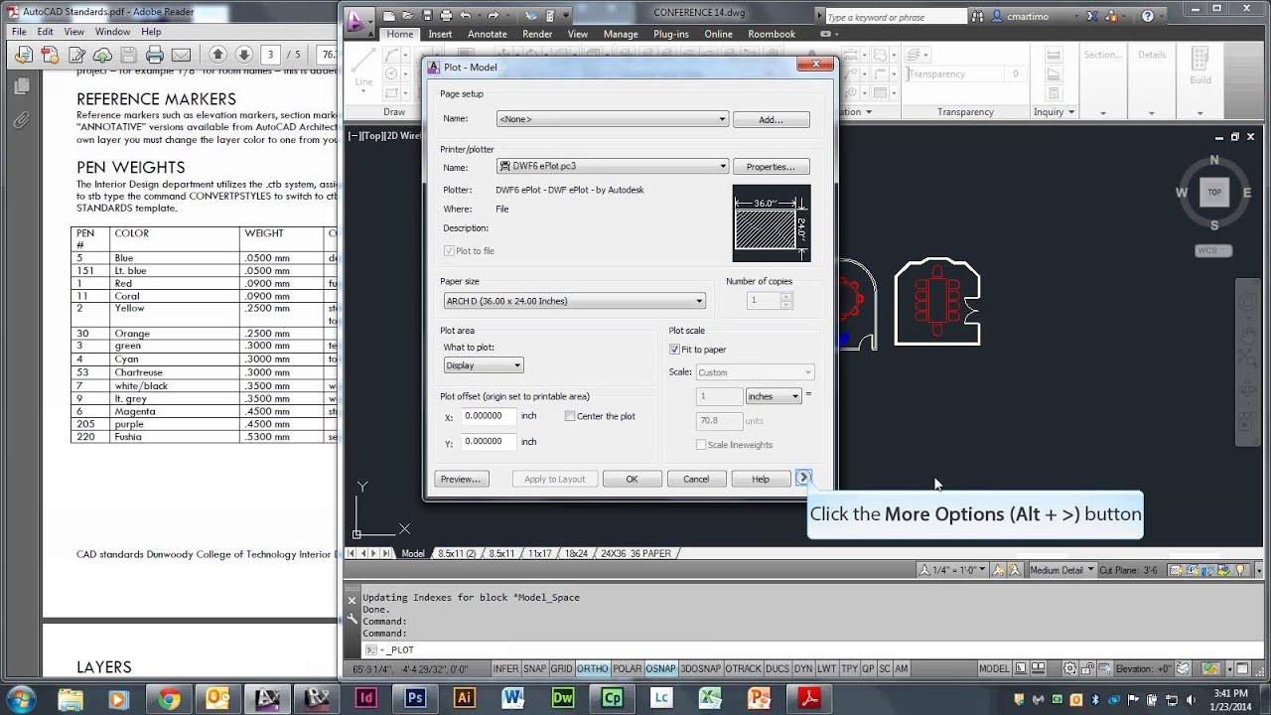Click the InDesign icon in the taskbar
The width and height of the screenshot is (1271, 715).
pos(365,698)
